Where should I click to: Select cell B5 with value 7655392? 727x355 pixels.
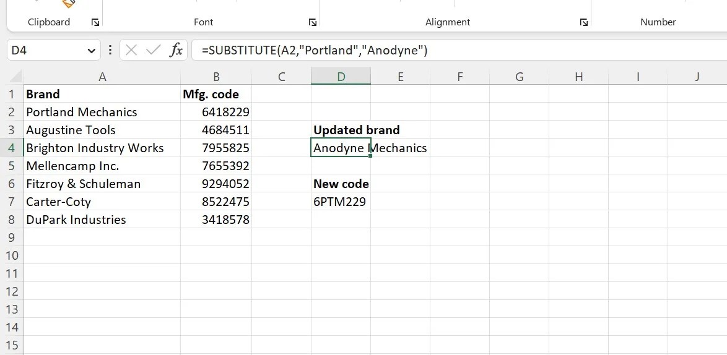coord(216,166)
